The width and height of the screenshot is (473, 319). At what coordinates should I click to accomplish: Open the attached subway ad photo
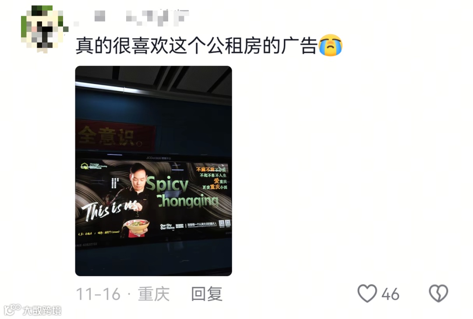pyautogui.click(x=154, y=171)
